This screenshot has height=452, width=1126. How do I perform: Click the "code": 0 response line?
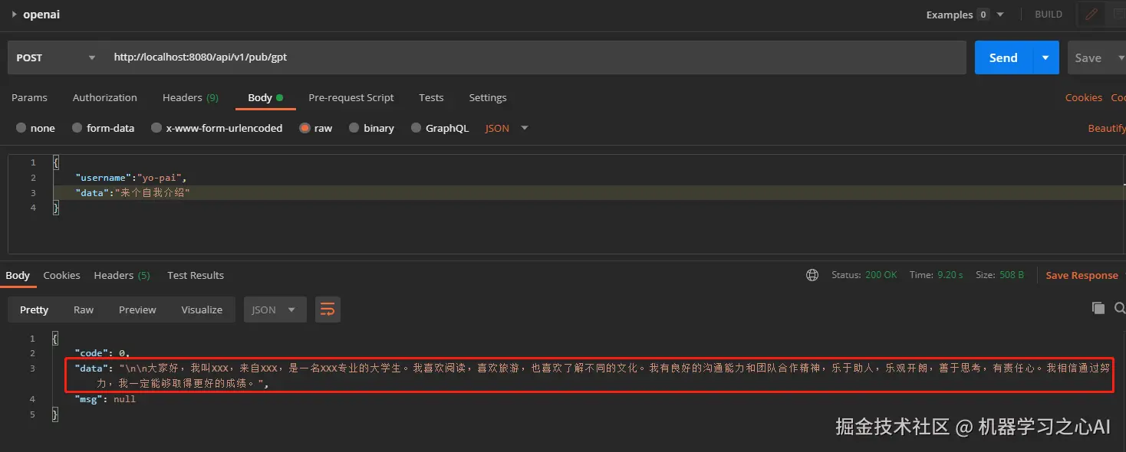[x=103, y=353]
